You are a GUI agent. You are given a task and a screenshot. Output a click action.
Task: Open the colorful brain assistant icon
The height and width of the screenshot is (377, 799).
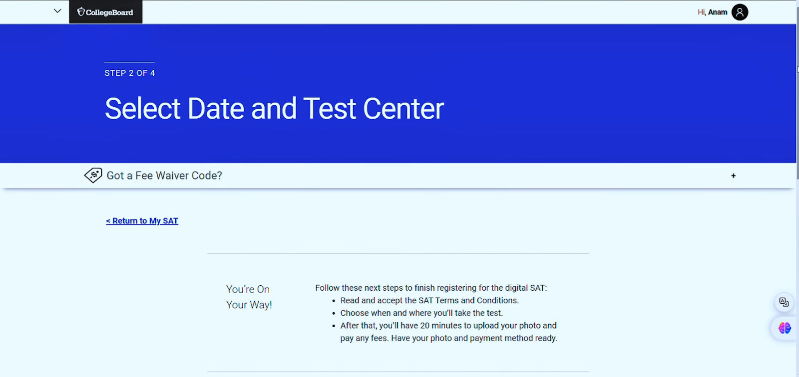[x=784, y=328]
